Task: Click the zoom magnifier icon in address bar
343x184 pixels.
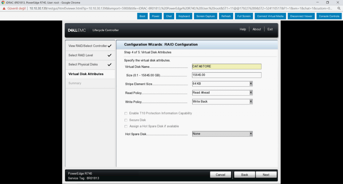Action: 339,8
